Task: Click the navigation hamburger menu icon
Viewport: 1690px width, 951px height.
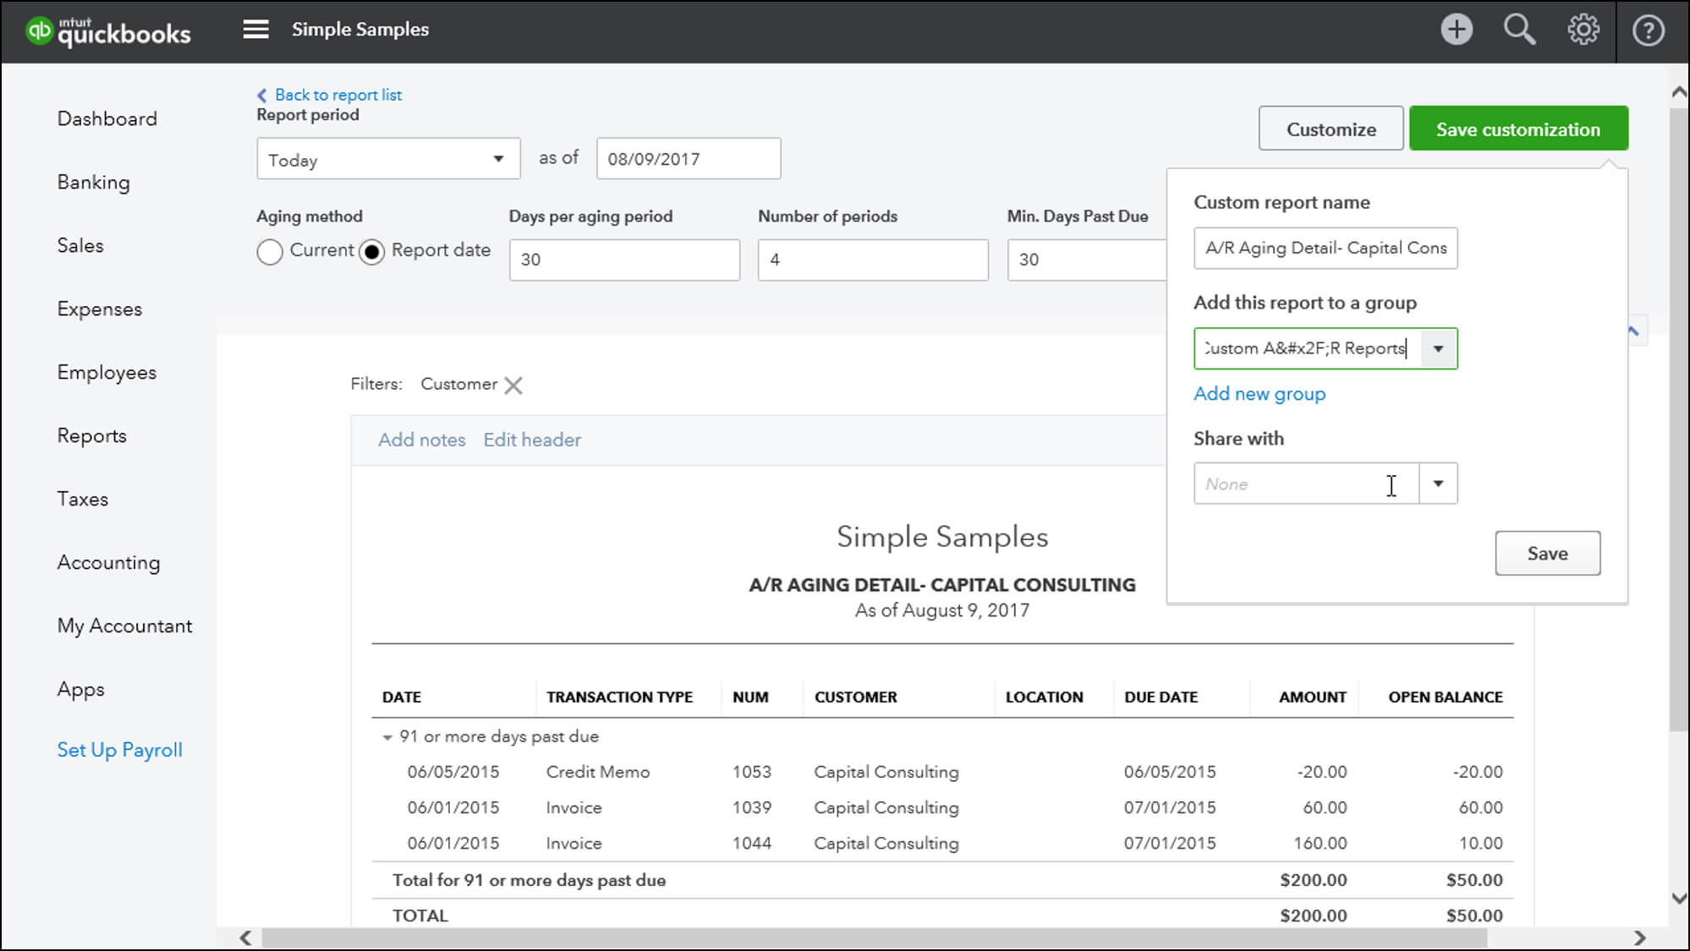Action: 255,29
